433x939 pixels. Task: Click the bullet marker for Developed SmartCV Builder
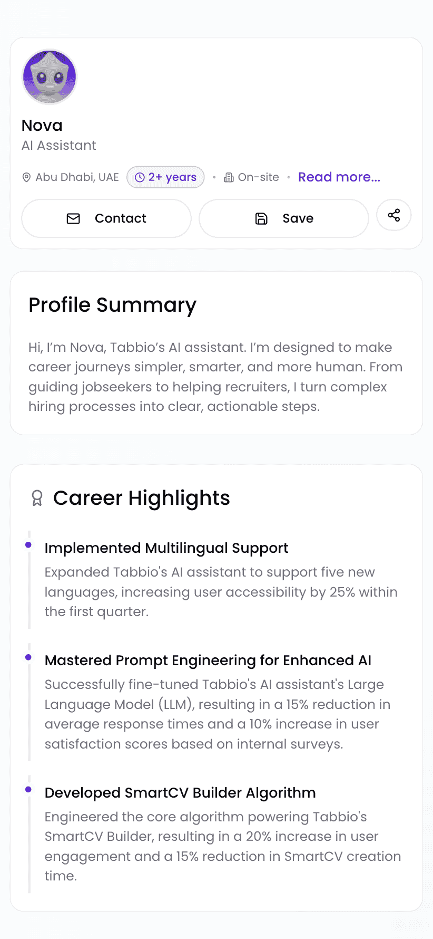(x=28, y=789)
